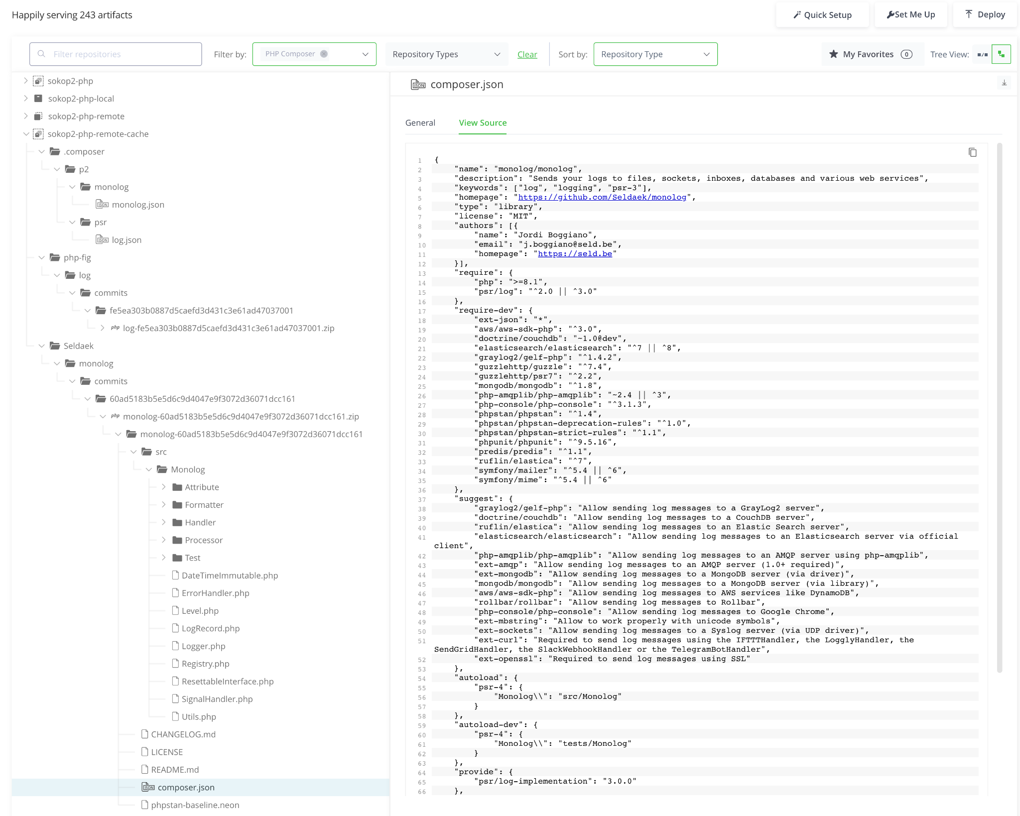Click the download icon beside composer.json header
The image size is (1020, 816).
point(1004,83)
